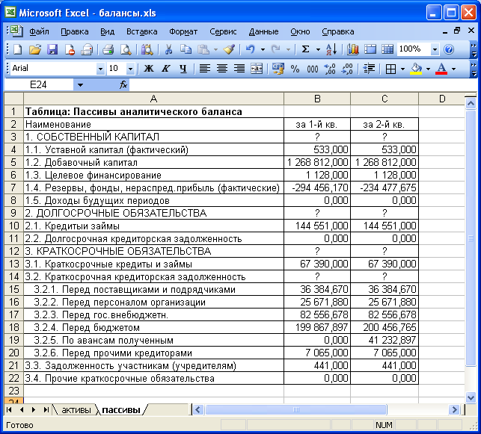Align text left

tap(205, 69)
